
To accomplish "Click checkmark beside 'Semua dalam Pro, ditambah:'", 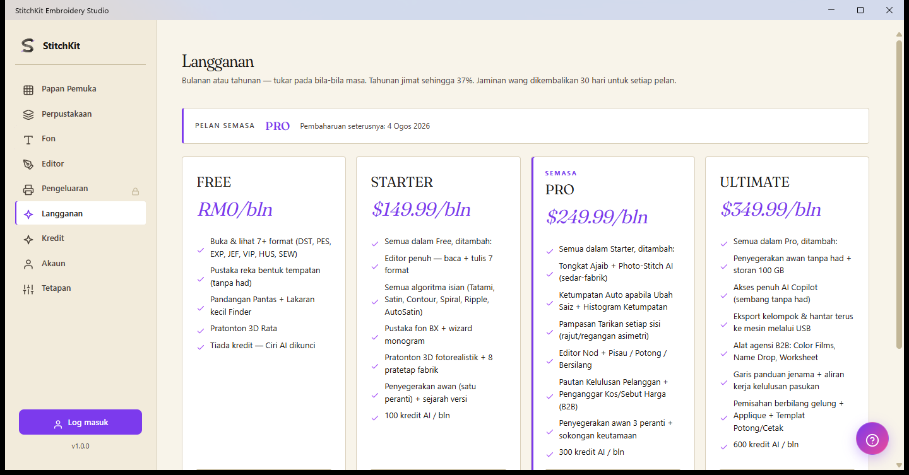I will [x=723, y=243].
